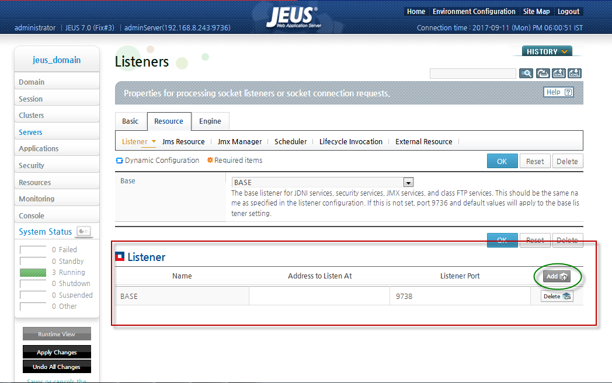
Task: Open Lifecycle Invocation sub-tab
Action: click(x=351, y=142)
